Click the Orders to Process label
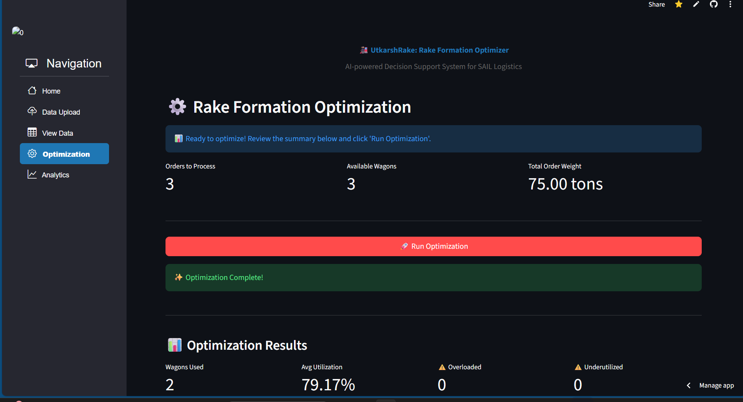This screenshot has height=402, width=743. point(190,166)
